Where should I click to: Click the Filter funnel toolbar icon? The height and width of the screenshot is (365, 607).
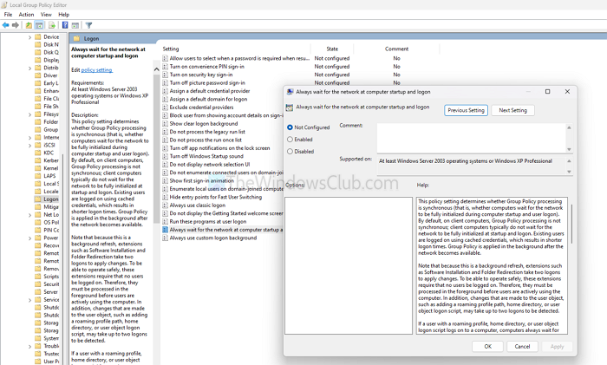[88, 25]
